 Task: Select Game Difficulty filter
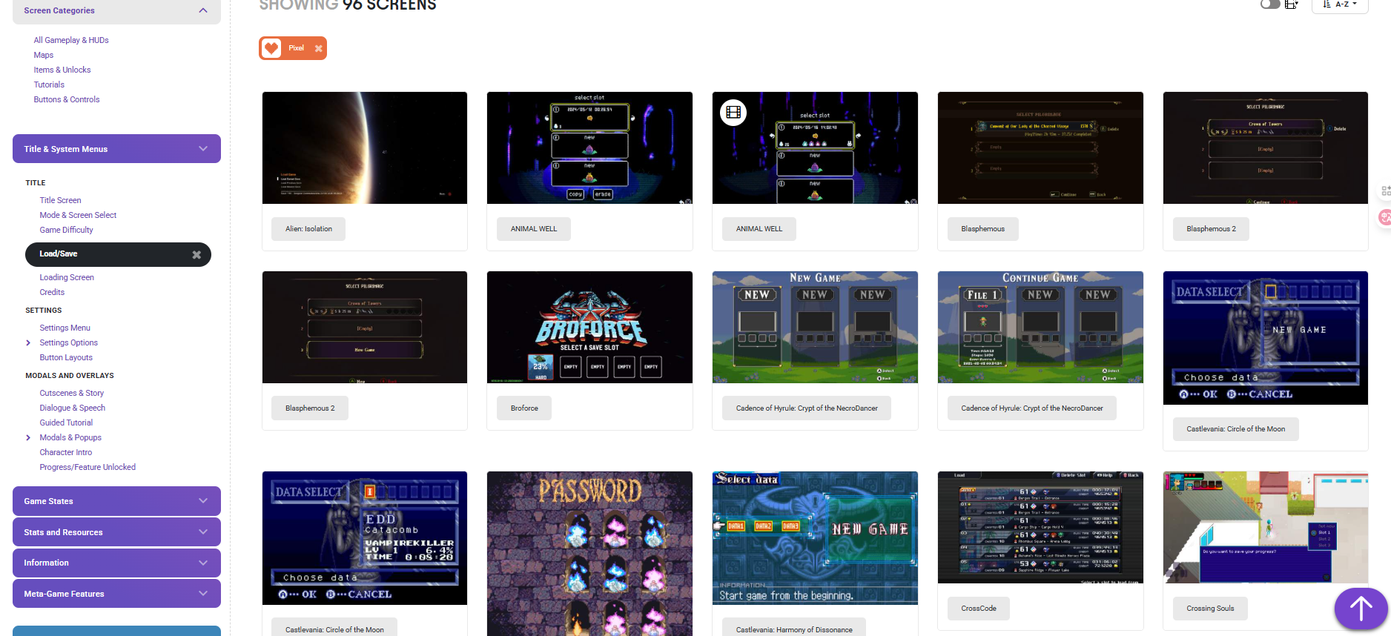(66, 230)
